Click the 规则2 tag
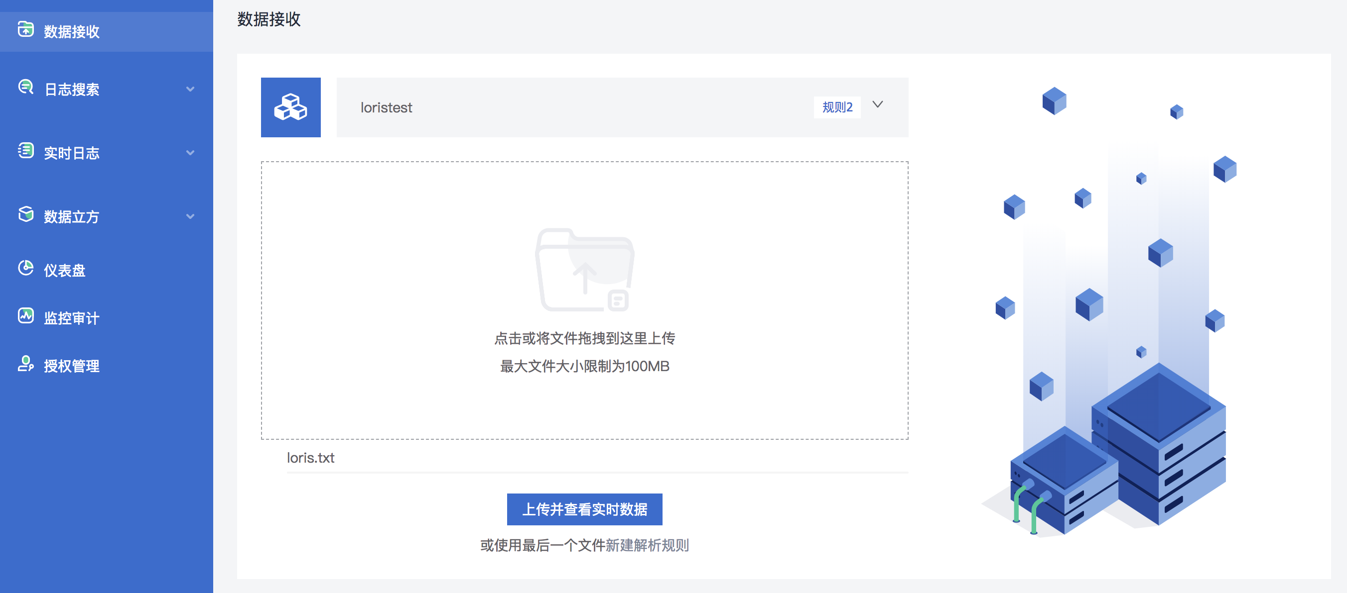Image resolution: width=1347 pixels, height=593 pixels. pyautogui.click(x=837, y=107)
